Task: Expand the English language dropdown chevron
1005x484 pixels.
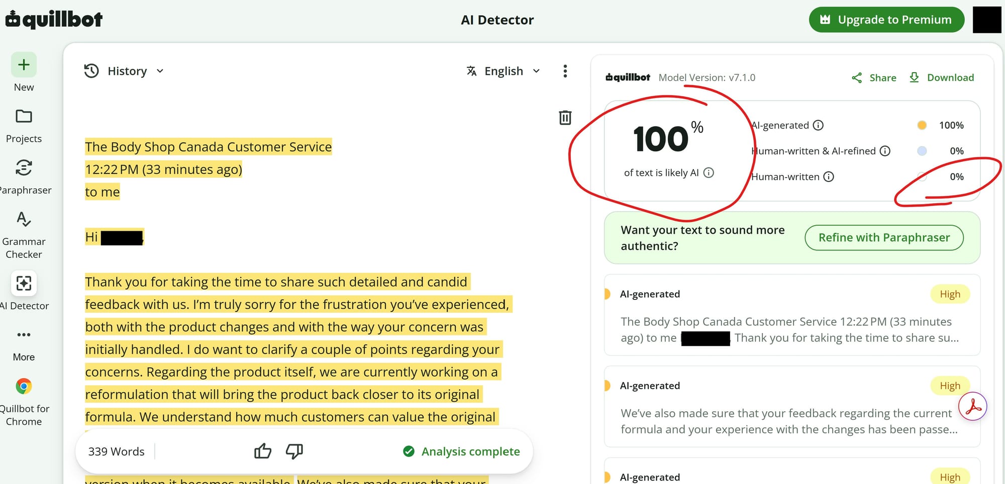Action: [x=536, y=71]
